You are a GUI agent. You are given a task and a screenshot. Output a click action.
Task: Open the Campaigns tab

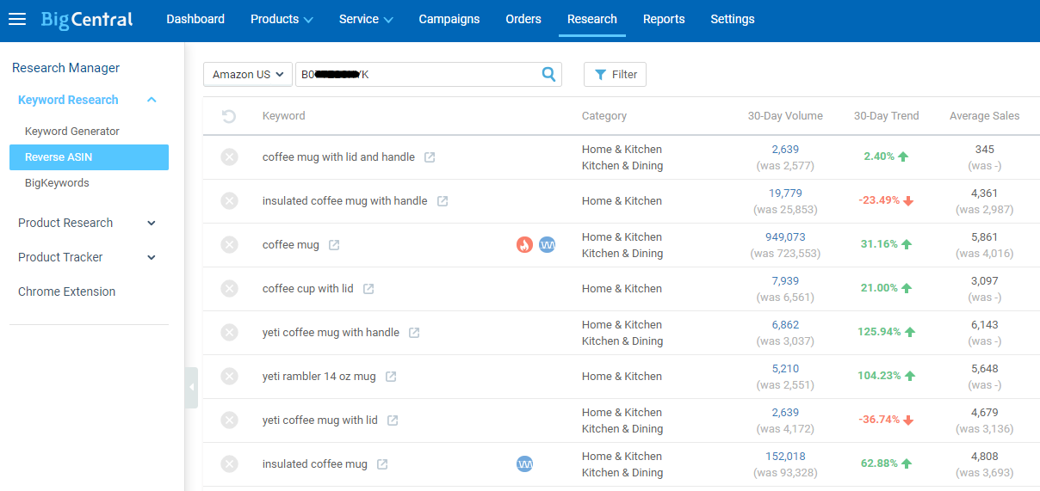[449, 19]
